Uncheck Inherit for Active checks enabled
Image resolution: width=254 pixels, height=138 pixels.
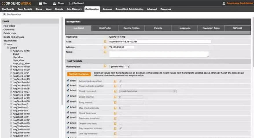(x=68, y=80)
